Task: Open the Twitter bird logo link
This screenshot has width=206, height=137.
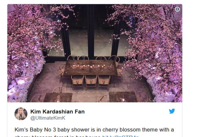Action: coord(172,111)
